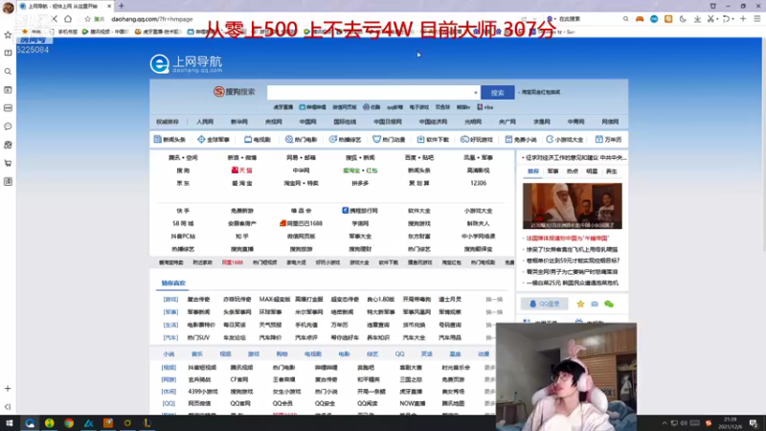Open the 软件下载 category
The height and width of the screenshot is (431, 766).
point(433,139)
